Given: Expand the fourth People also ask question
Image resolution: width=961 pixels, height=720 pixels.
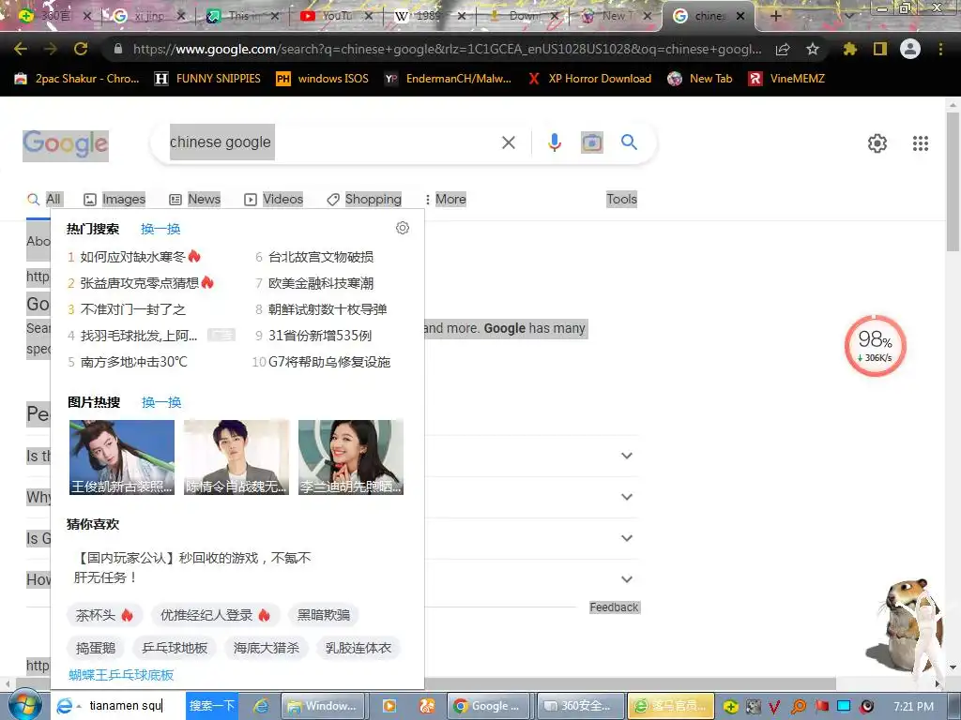Looking at the screenshot, I should click(626, 578).
